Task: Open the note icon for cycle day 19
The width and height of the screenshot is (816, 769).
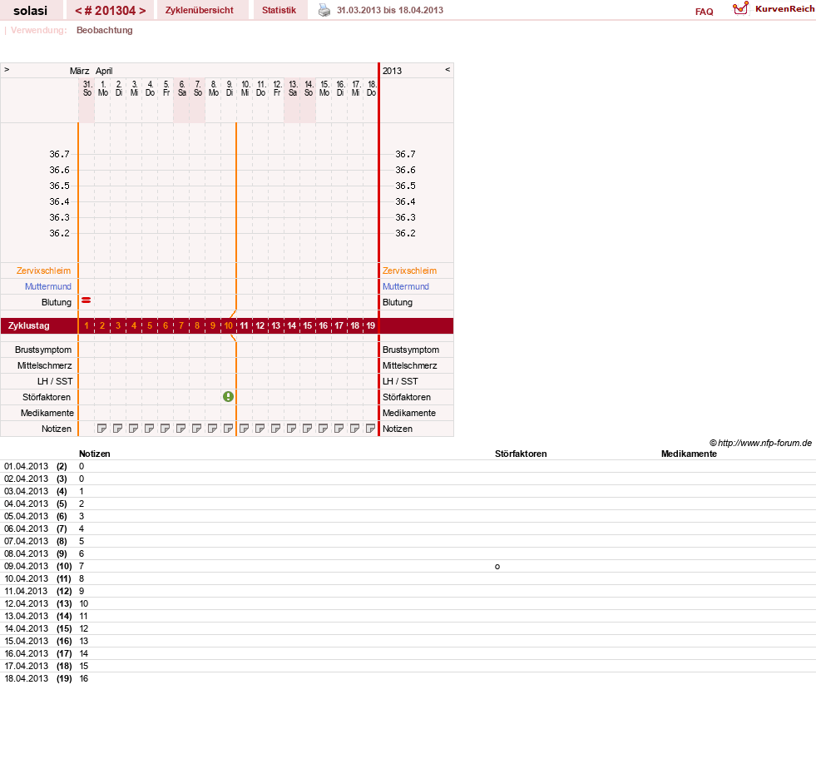Action: point(370,429)
